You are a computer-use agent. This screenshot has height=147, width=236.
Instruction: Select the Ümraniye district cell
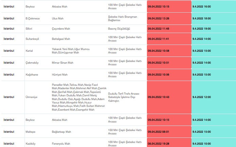click(31, 97)
